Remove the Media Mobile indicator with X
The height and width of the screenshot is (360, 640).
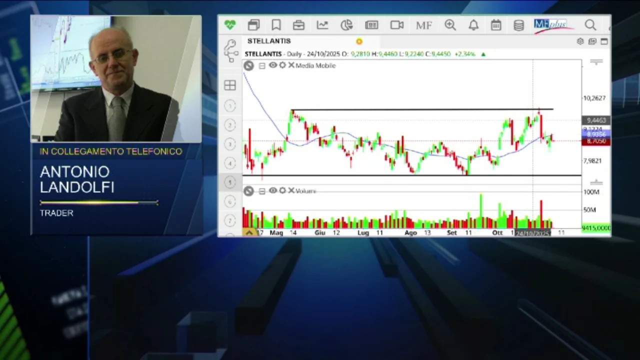pos(291,65)
